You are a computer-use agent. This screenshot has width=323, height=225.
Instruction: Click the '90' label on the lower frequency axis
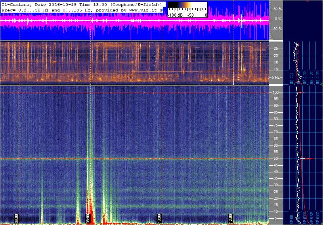[275, 106]
